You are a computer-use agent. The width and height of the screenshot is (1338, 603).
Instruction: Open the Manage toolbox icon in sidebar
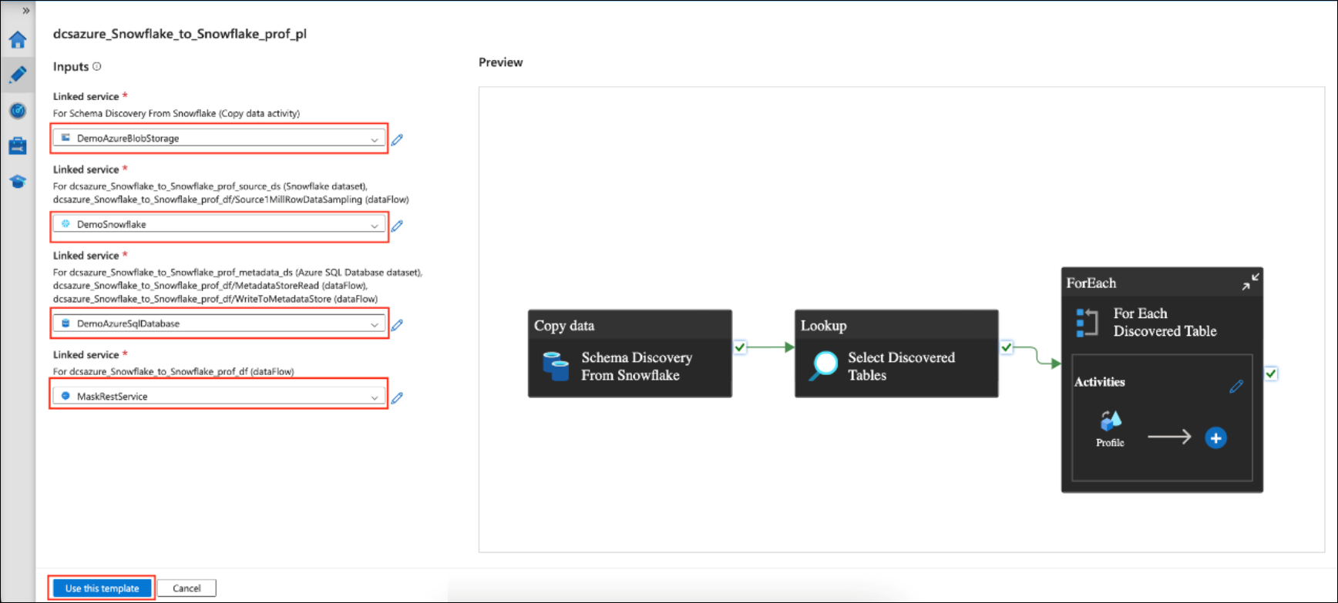pos(18,146)
